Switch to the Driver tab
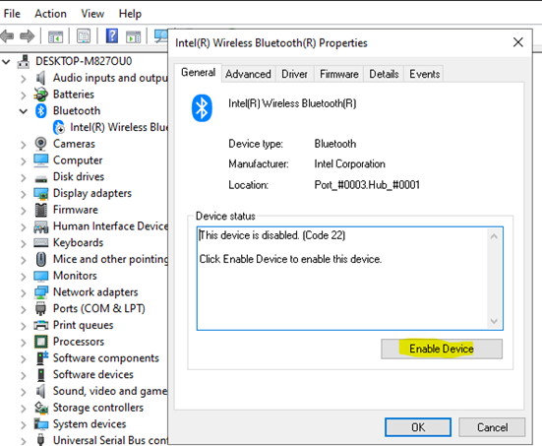The image size is (542, 446). [294, 74]
